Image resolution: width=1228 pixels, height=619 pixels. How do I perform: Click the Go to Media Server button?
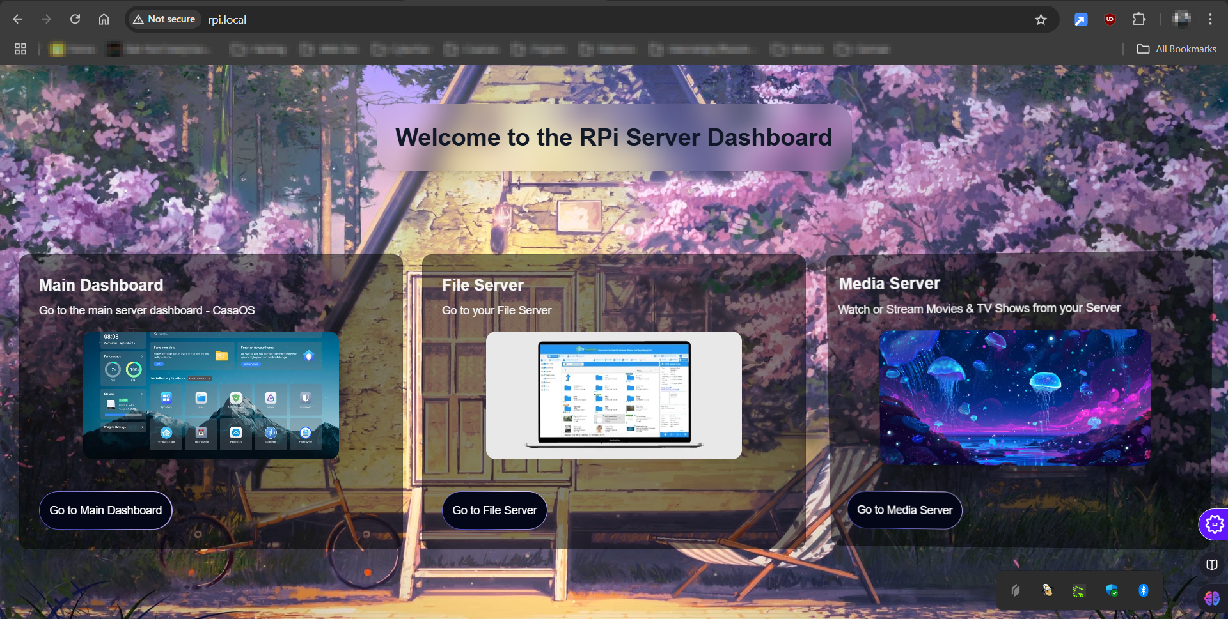(x=904, y=510)
